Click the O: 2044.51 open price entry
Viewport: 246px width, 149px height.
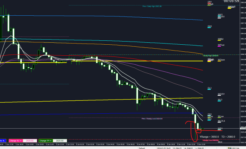177,148
